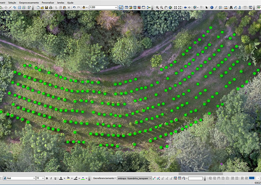Activate the Pan hand tool
Viewport: 261px width, 185px height.
(166, 7)
